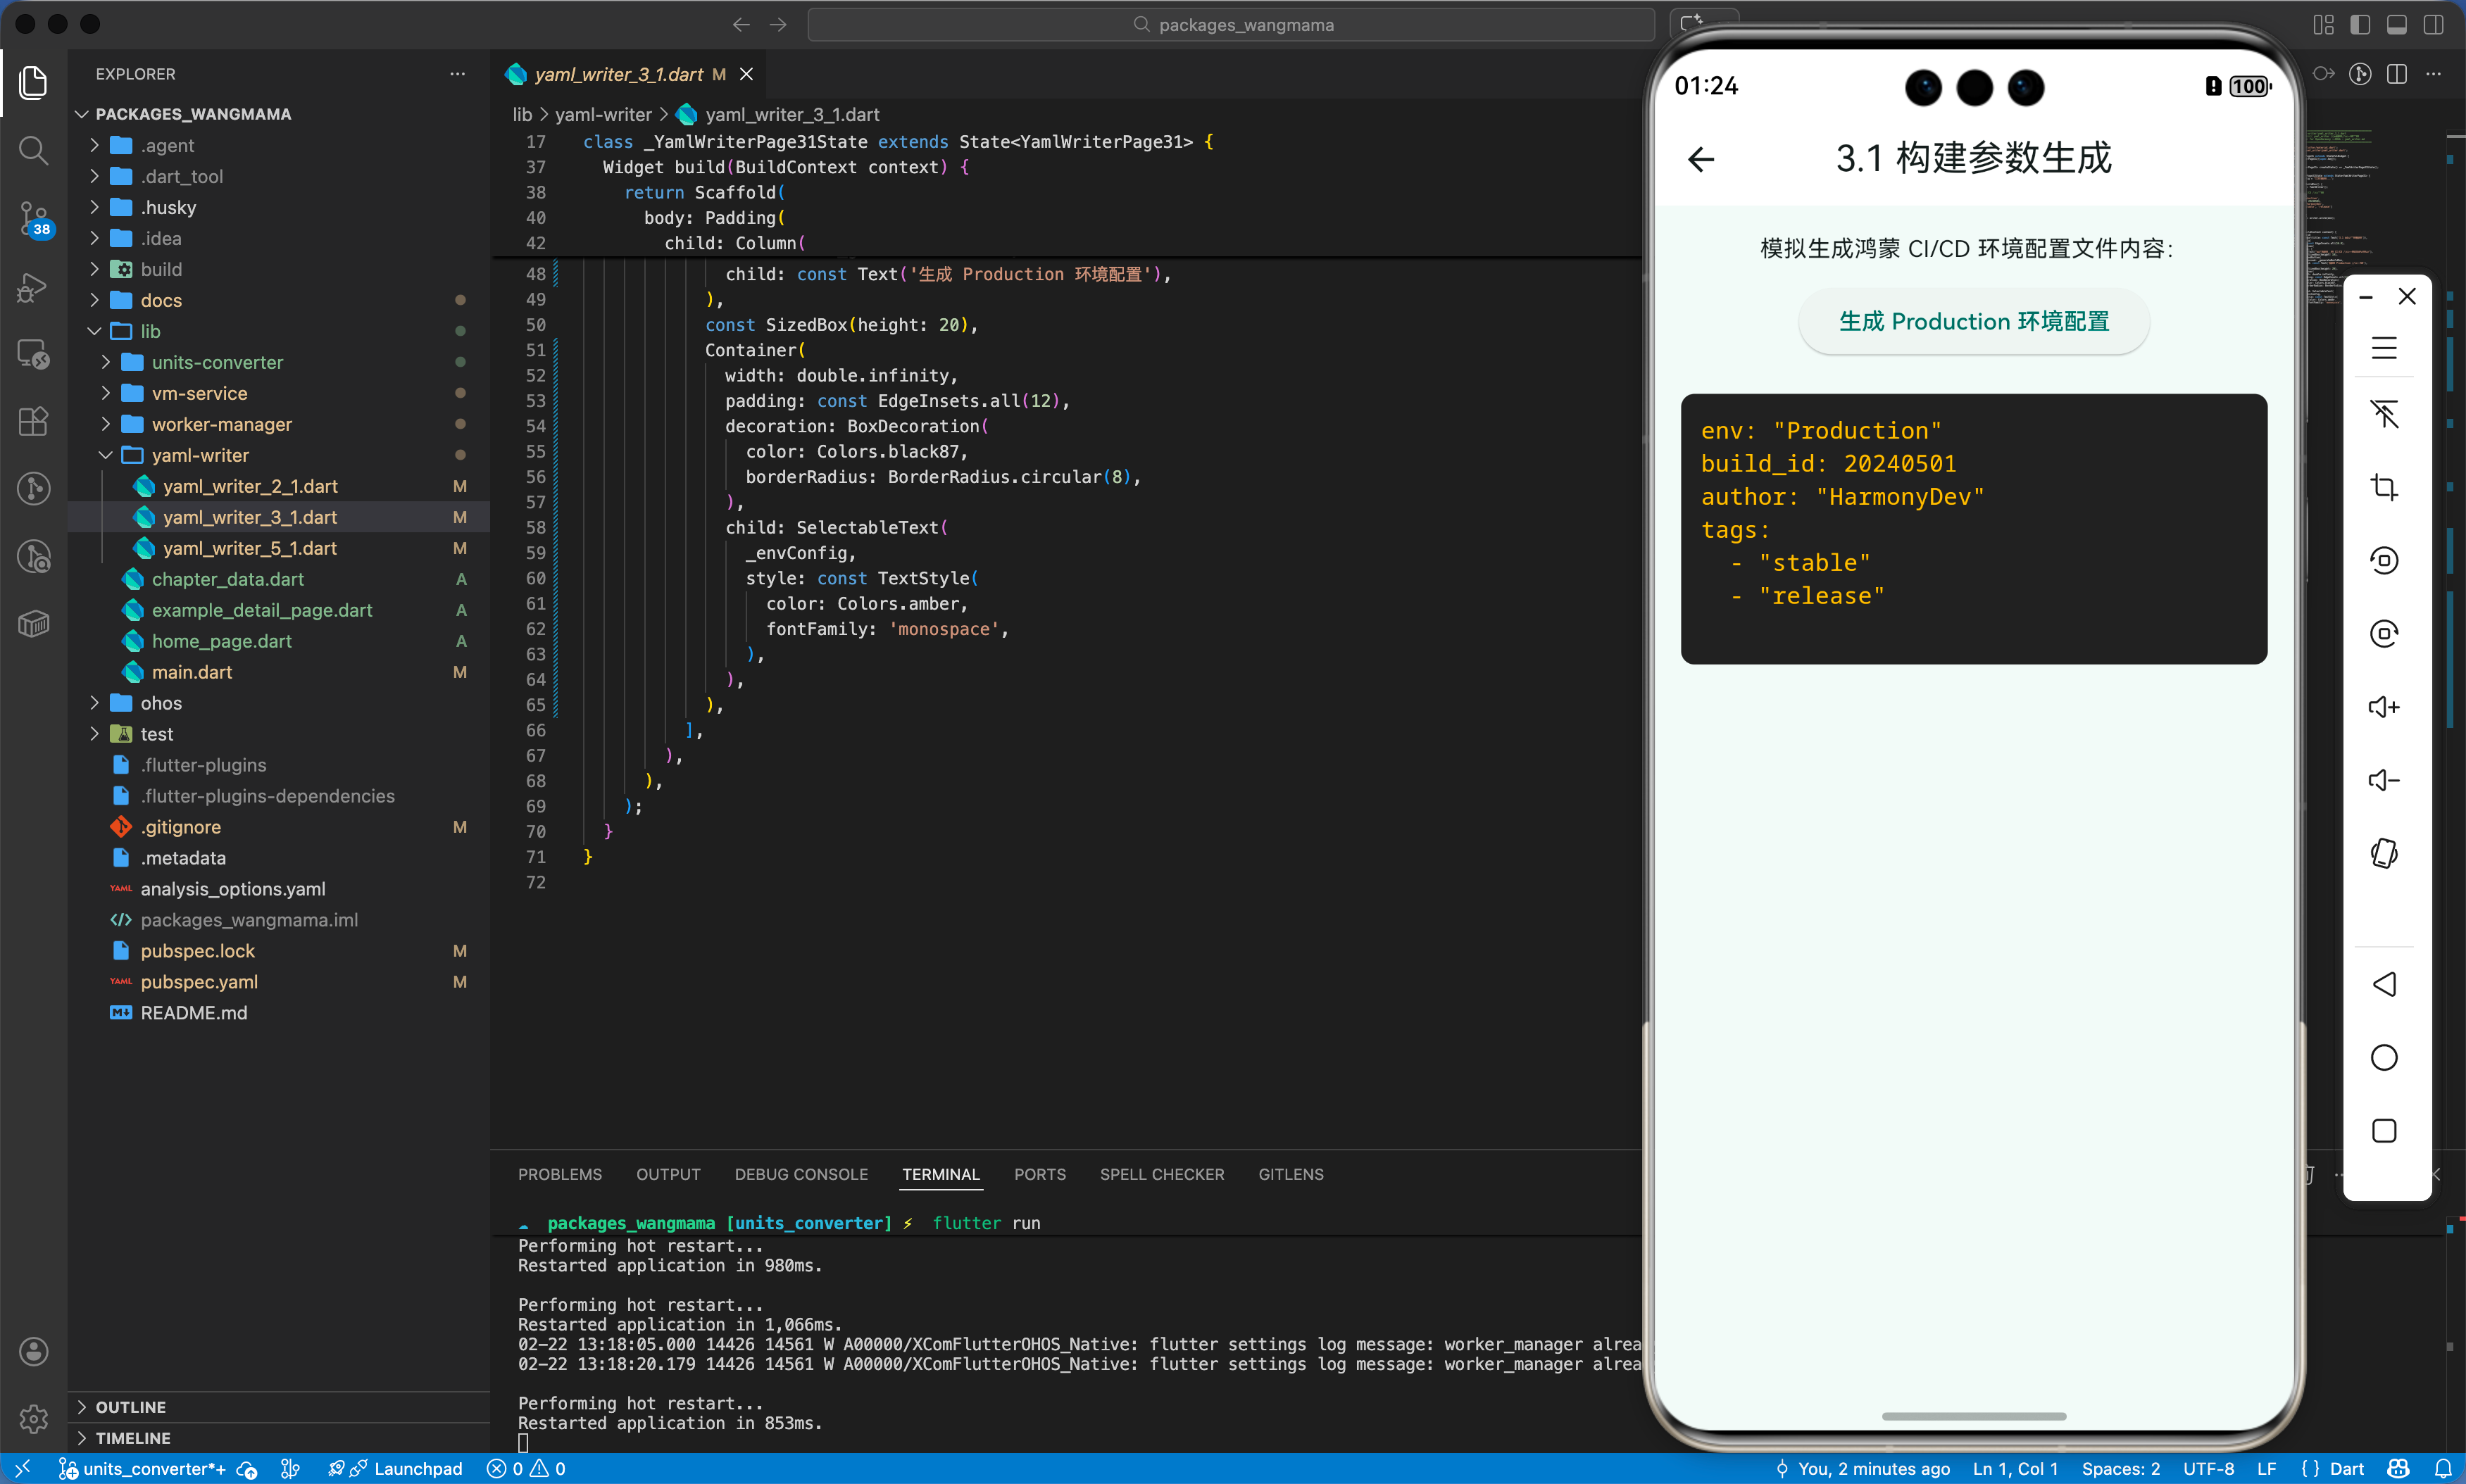The image size is (2466, 1484).
Task: Toggle the primary side bar layout icon
Action: pyautogui.click(x=2360, y=25)
